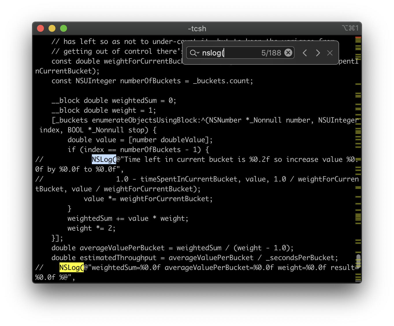The height and width of the screenshot is (326, 394).
Task: Click the yellow-highlighted NSLog( match
Action: (72, 267)
